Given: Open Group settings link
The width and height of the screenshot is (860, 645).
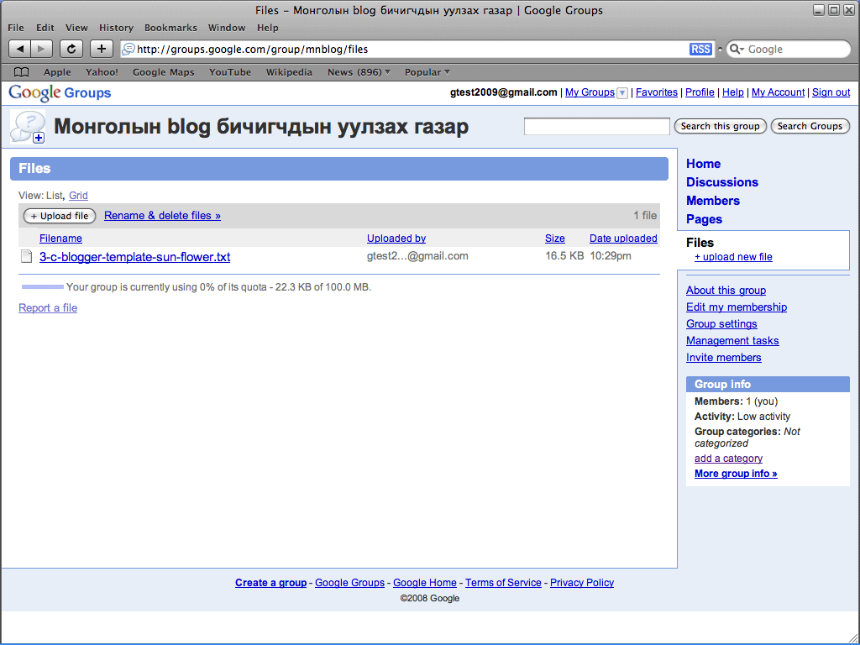Looking at the screenshot, I should tap(721, 323).
